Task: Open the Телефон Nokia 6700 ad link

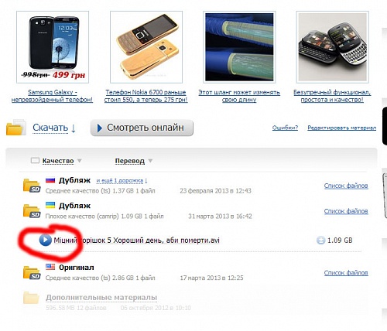Action: [x=146, y=96]
